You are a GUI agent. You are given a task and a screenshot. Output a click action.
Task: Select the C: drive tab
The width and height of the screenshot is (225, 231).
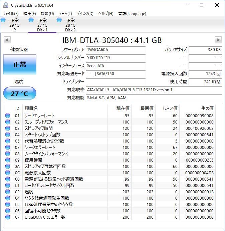[14, 25]
